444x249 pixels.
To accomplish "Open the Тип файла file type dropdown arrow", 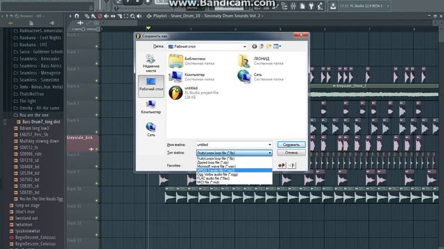I will click(270, 153).
